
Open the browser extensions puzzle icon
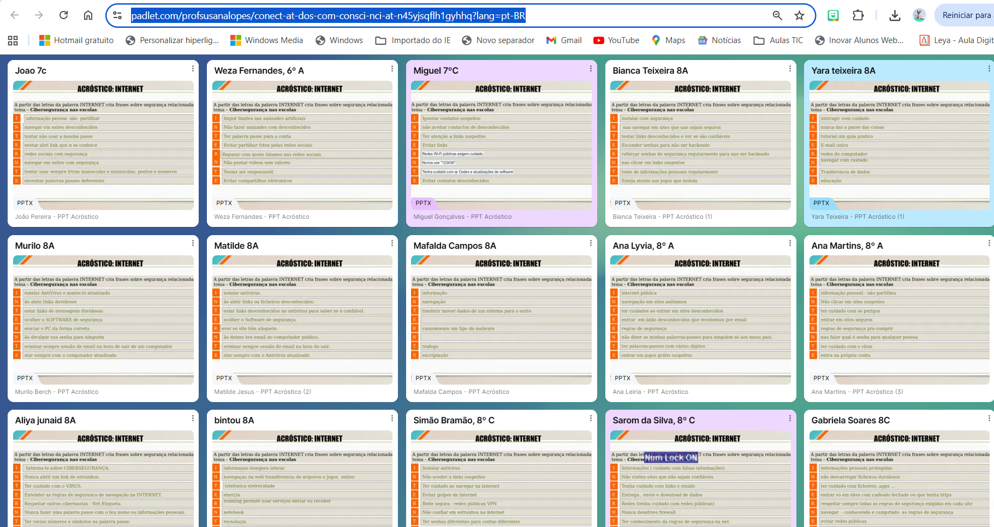pyautogui.click(x=858, y=15)
